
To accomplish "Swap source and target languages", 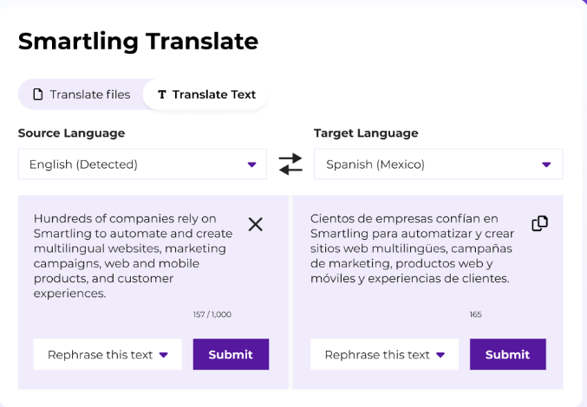I will click(290, 164).
